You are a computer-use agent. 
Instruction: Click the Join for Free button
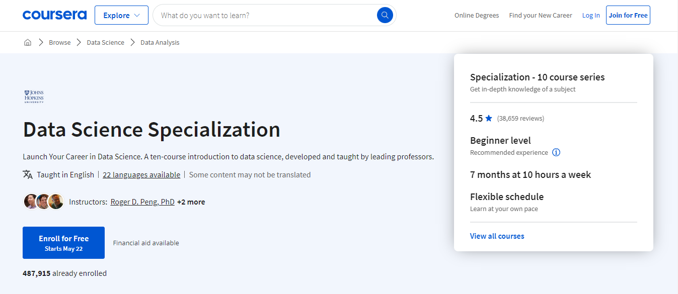tap(628, 15)
